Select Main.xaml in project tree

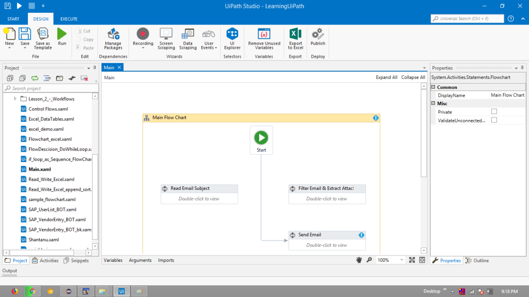click(x=40, y=169)
